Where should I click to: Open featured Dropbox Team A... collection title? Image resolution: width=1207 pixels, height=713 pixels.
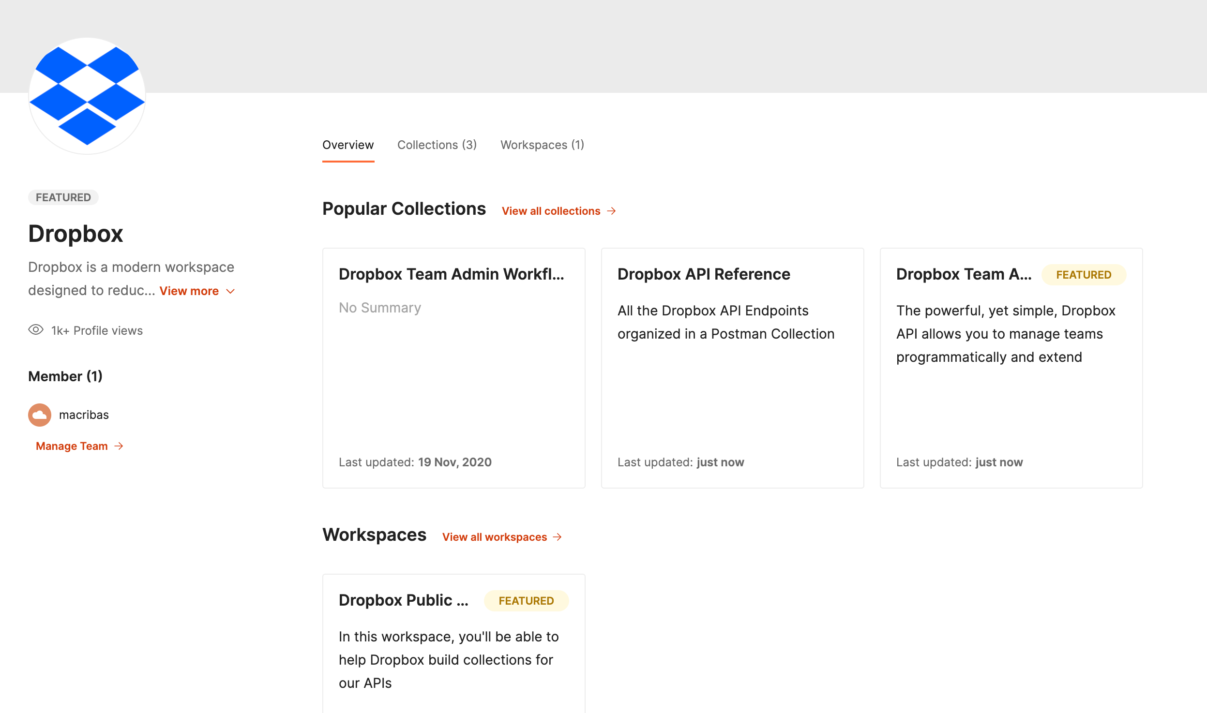coord(964,274)
